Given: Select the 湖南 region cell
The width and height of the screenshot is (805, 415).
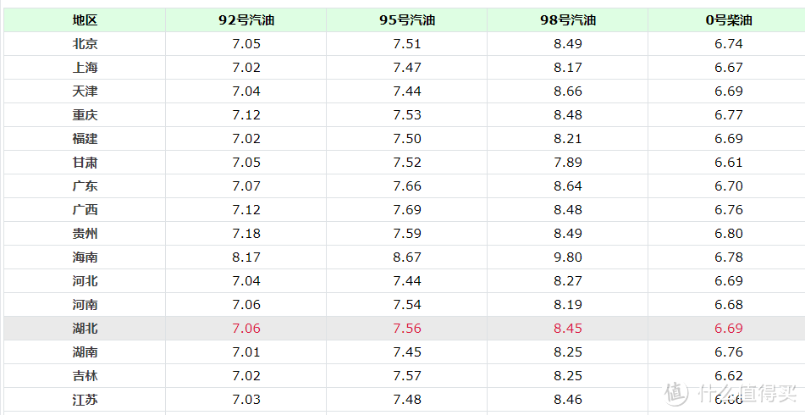Looking at the screenshot, I should [x=85, y=351].
